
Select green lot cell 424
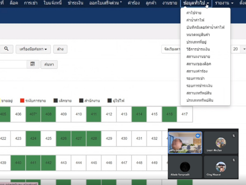click(x=33, y=138)
